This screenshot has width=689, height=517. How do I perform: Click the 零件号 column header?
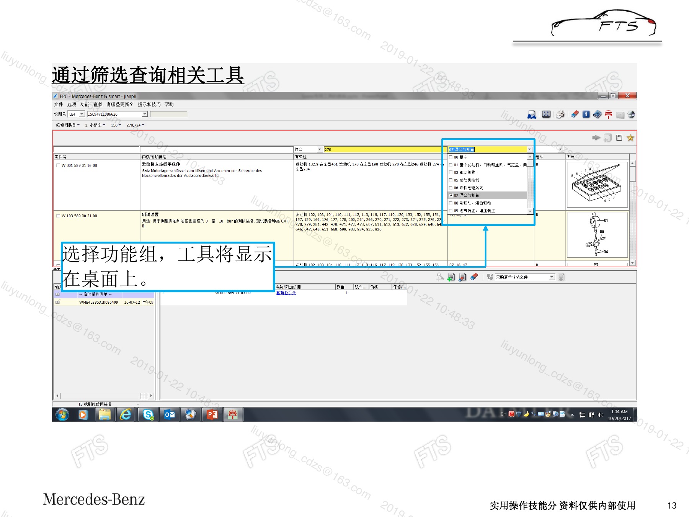click(96, 157)
